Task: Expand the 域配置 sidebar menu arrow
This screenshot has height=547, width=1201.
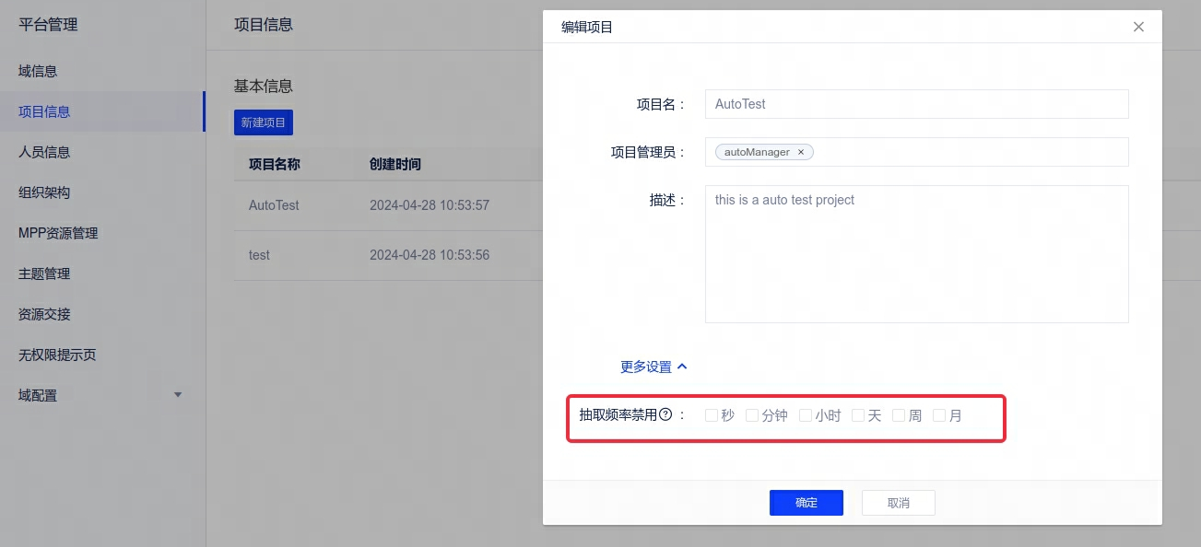Action: coord(178,395)
